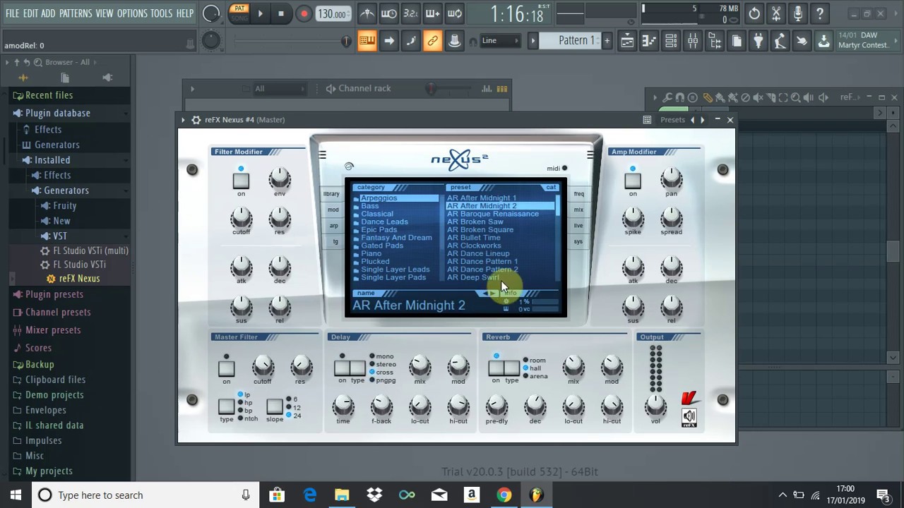This screenshot has height=508, width=904.
Task: Open Amazon app from taskbar
Action: [x=471, y=495]
